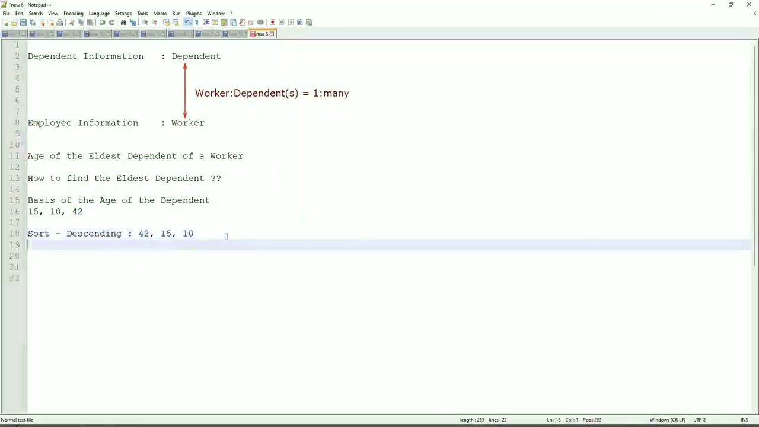Click line 'How to find the Eldest Dependent ??'
The width and height of the screenshot is (759, 427).
click(125, 178)
